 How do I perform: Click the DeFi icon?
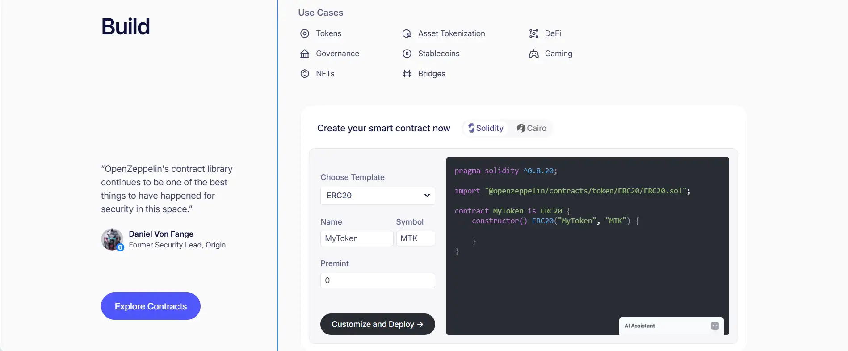(x=533, y=33)
